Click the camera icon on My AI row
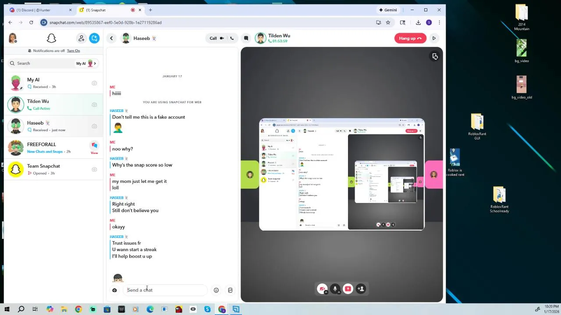 [x=94, y=83]
